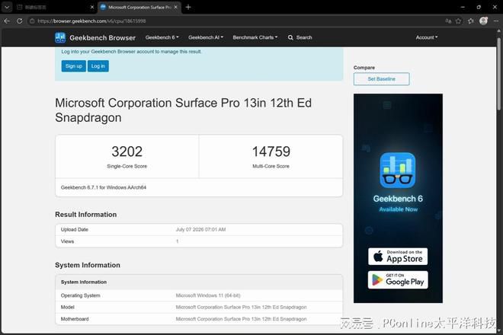
Task: Open a new browser tab
Action: point(188,7)
